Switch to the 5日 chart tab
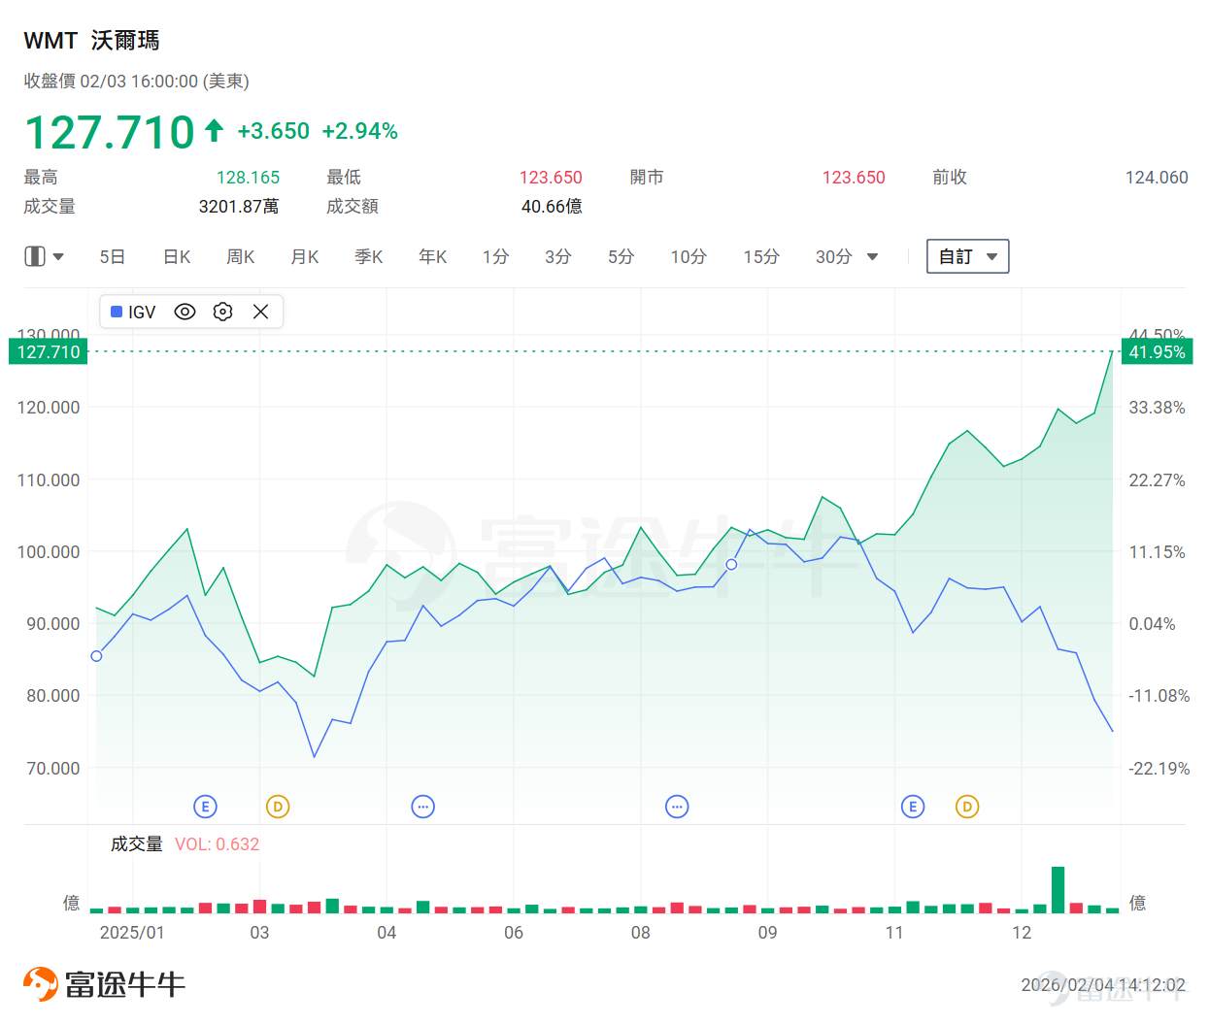Screen dimensions: 1209x1024 pyautogui.click(x=113, y=256)
